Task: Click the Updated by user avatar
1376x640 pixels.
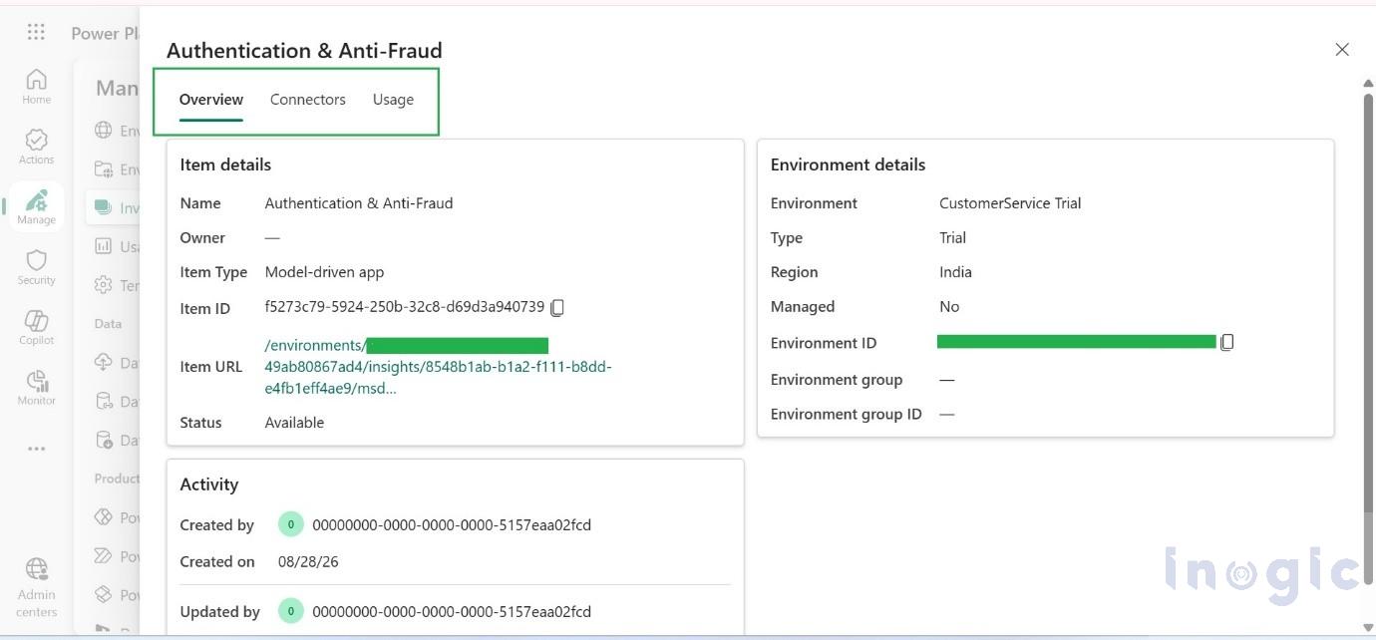Action: (291, 611)
